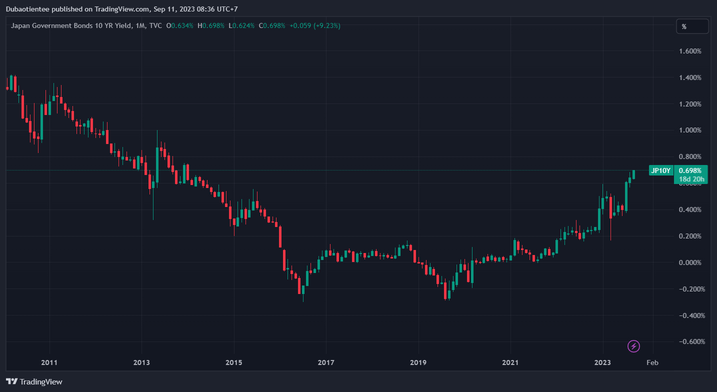
Task: Select the 1M interval label in the legend
Action: click(x=140, y=25)
